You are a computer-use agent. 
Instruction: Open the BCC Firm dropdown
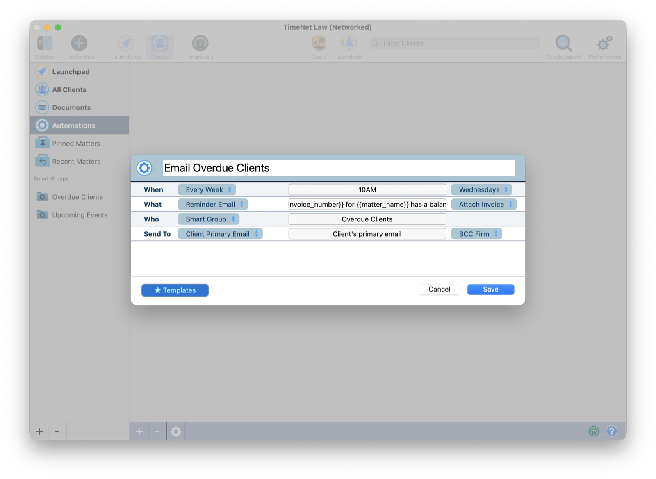(x=476, y=234)
